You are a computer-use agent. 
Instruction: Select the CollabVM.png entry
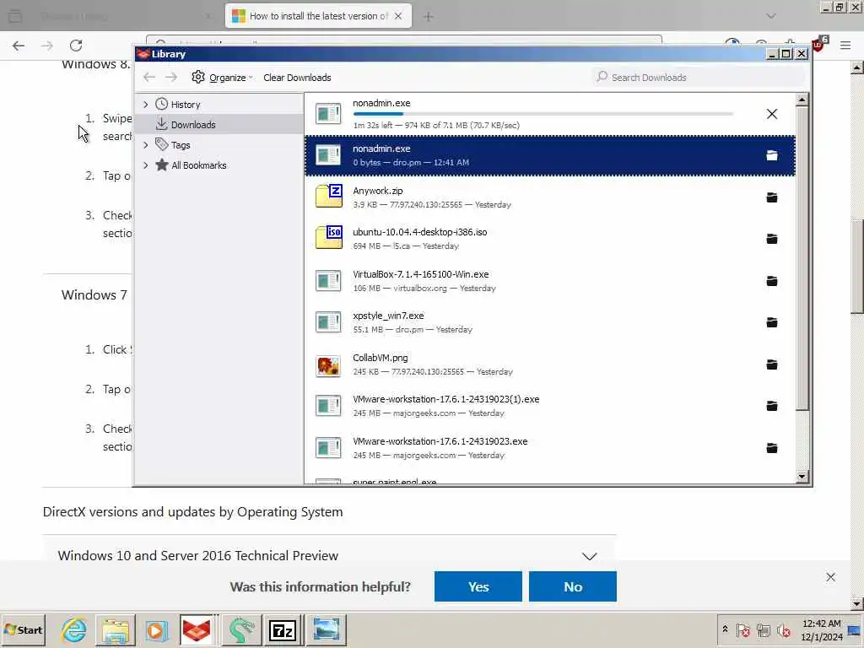pos(549,364)
